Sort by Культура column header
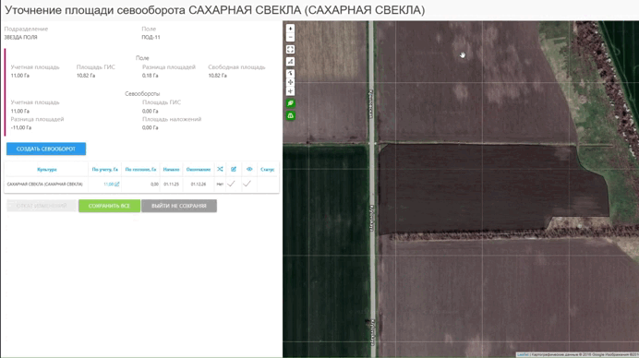 tap(47, 170)
